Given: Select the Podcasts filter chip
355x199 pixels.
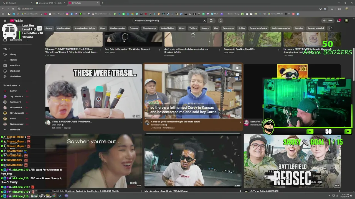Looking at the screenshot, I should (x=134, y=28).
